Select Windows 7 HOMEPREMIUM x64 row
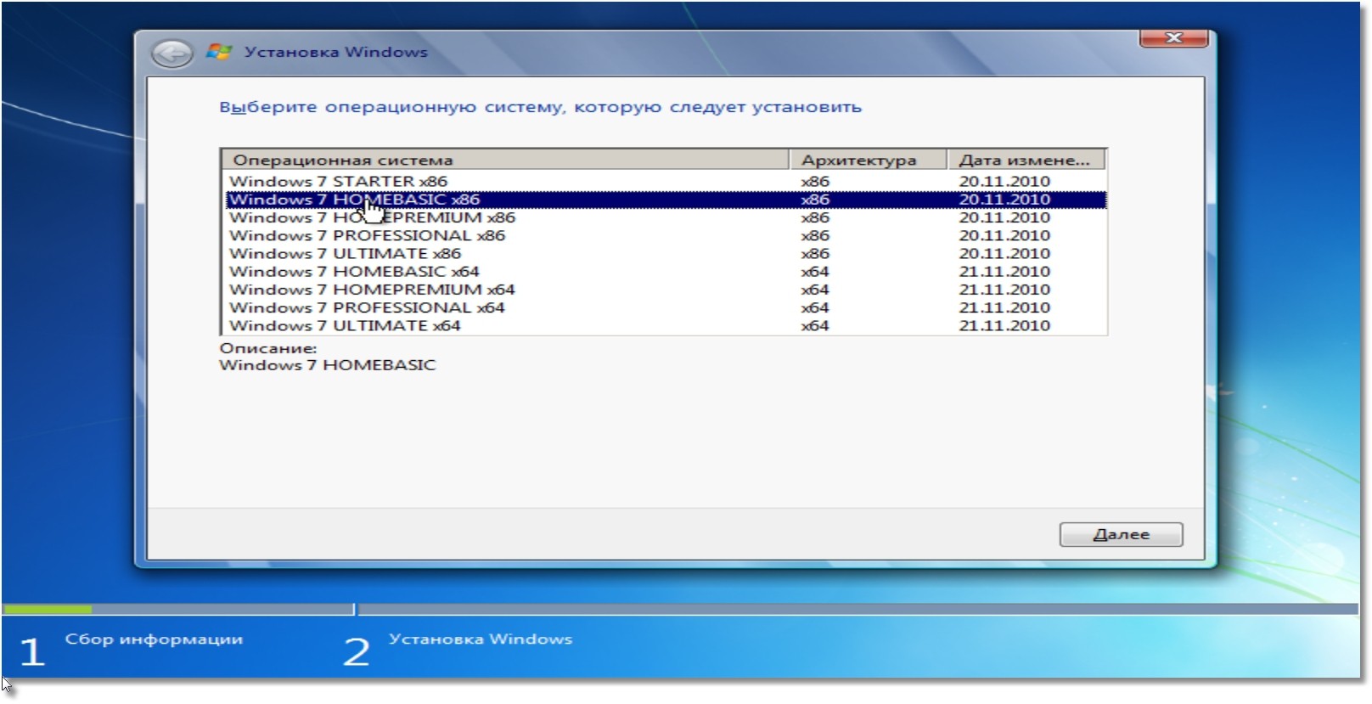Screen dimensions: 1372x704 (x=666, y=290)
